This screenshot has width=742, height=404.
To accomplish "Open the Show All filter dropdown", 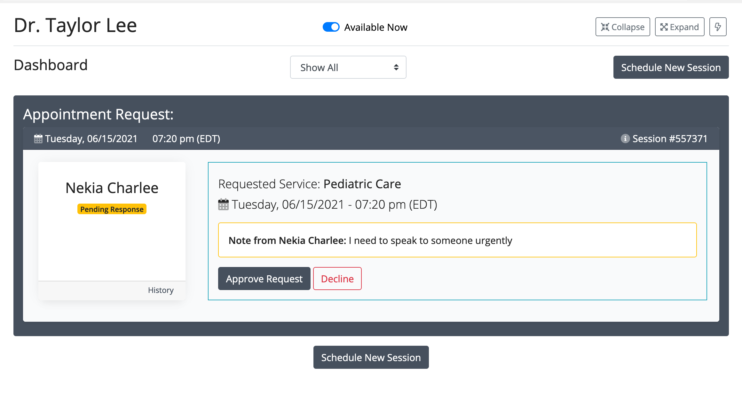I will 348,67.
